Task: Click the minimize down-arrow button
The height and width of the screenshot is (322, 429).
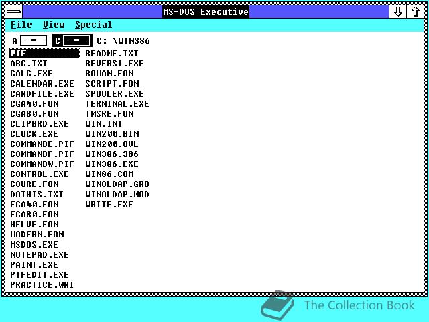Action: pyautogui.click(x=397, y=12)
